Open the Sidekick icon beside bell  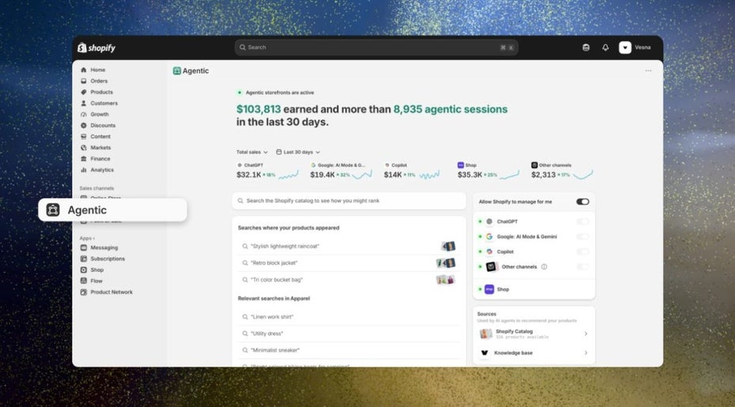click(586, 47)
